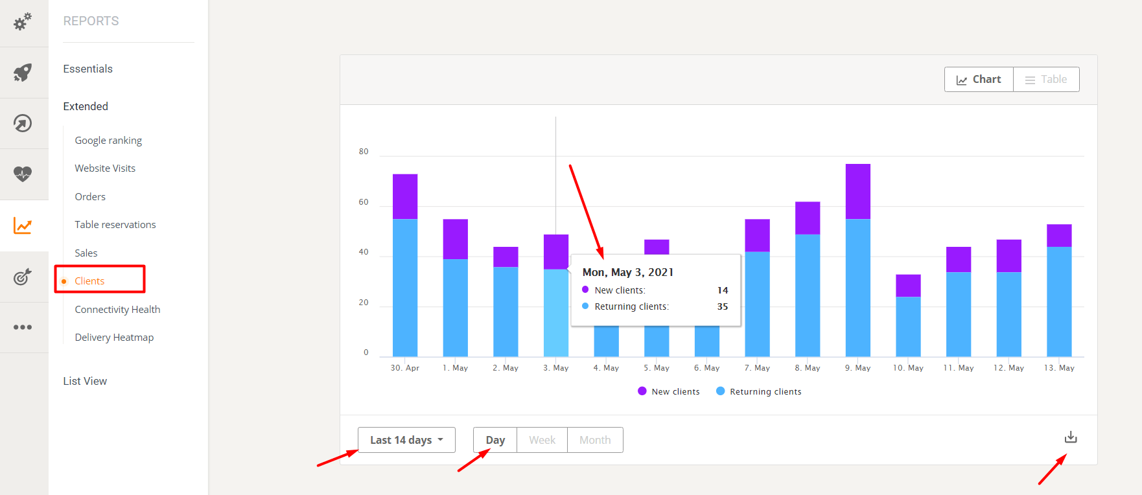1142x495 pixels.
Task: Group the chart by Day
Action: (x=495, y=440)
